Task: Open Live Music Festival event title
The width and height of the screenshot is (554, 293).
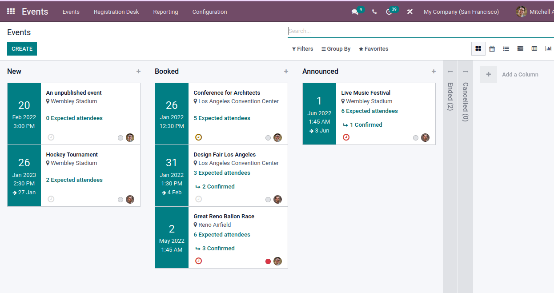Action: (366, 93)
